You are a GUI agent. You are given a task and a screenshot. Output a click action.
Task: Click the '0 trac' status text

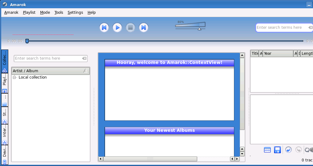tap(307, 160)
